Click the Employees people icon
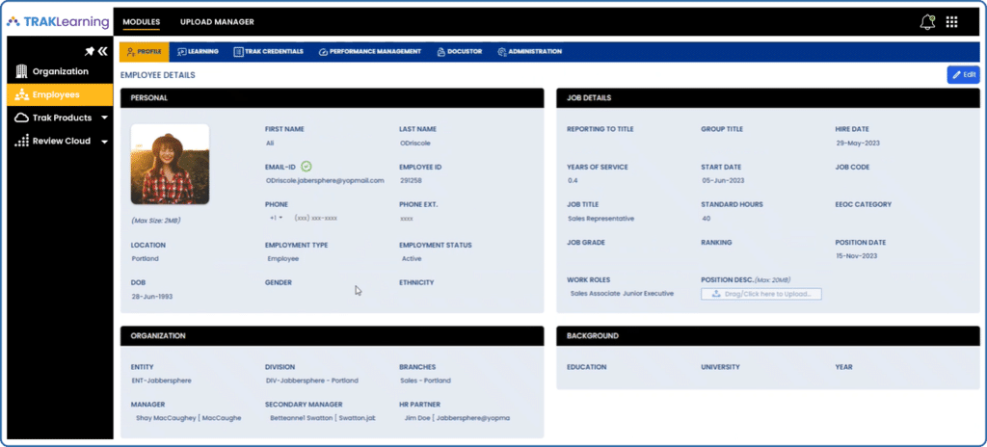The image size is (987, 447). (22, 95)
